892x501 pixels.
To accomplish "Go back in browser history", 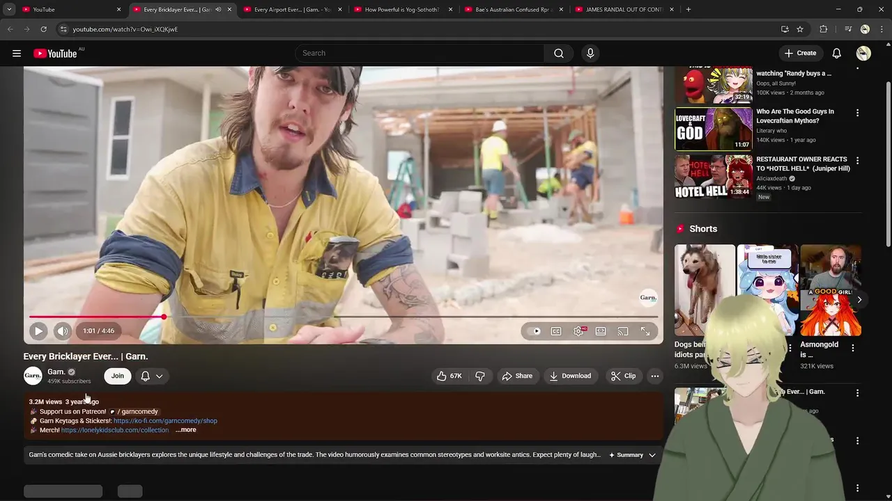I will 10,29.
